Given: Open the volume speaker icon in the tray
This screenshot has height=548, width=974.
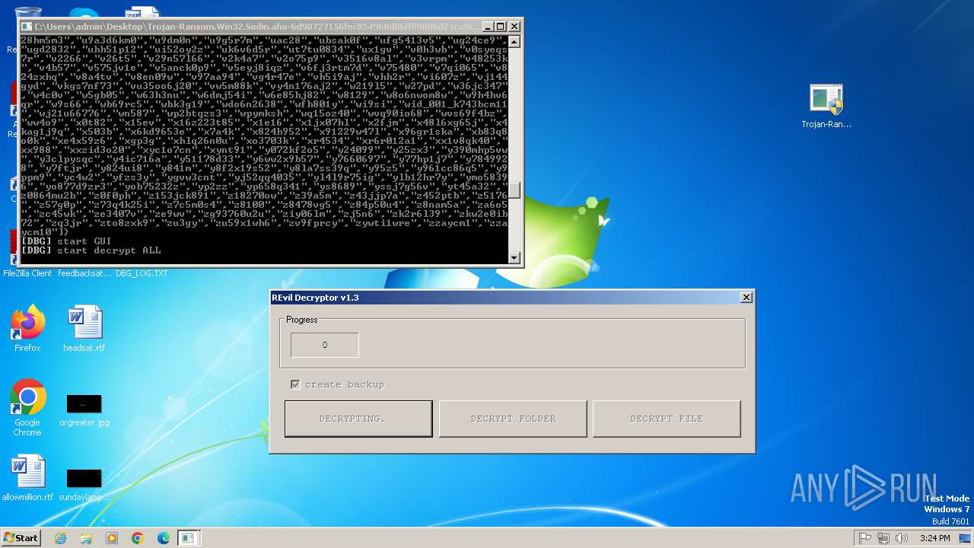Looking at the screenshot, I should click(x=902, y=538).
